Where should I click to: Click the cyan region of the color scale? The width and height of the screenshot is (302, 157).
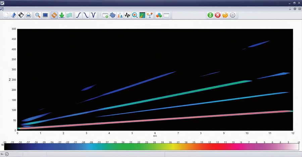[x=92, y=147]
